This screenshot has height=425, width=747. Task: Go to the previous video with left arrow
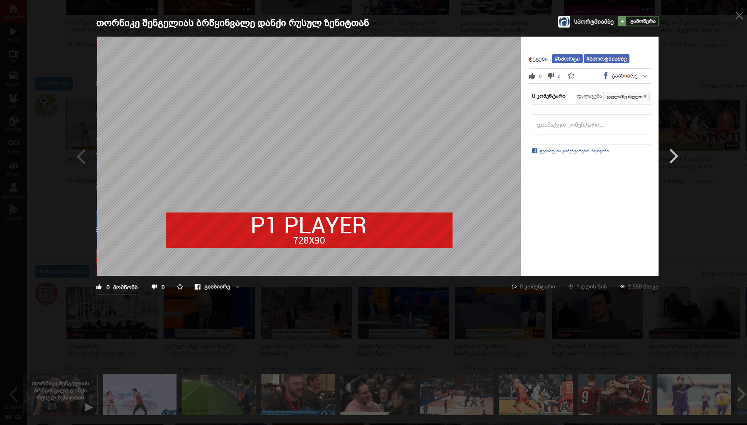click(x=81, y=156)
